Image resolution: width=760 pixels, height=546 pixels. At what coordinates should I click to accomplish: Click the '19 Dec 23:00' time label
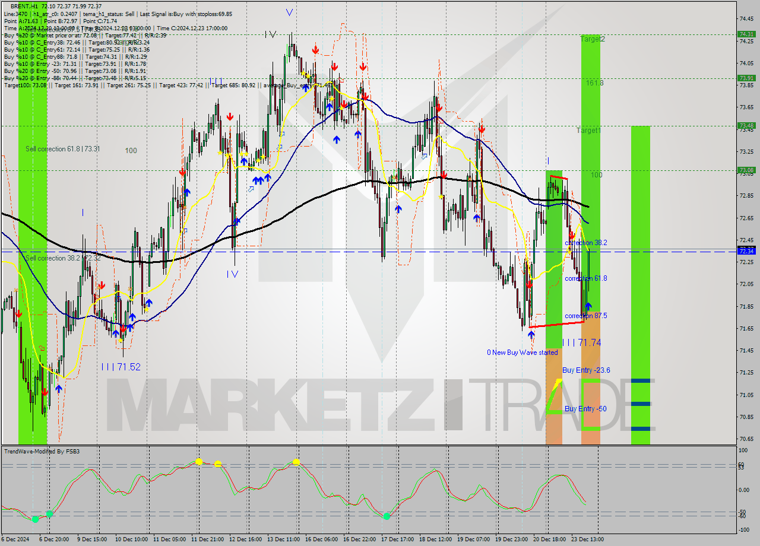tap(511, 539)
